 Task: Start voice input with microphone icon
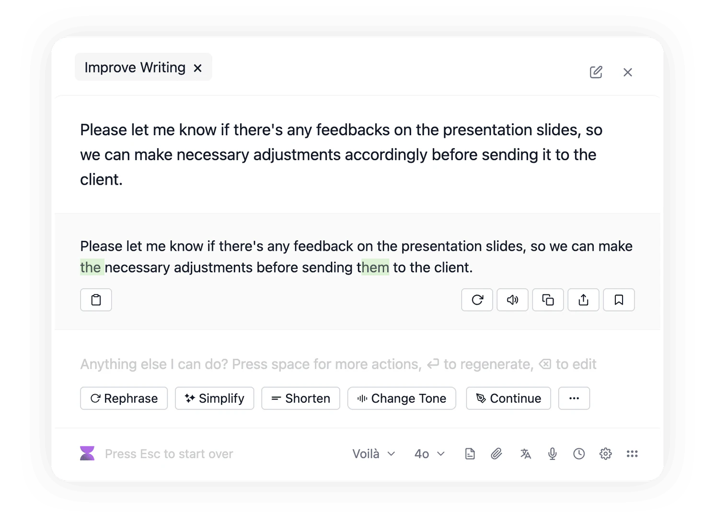pyautogui.click(x=552, y=453)
